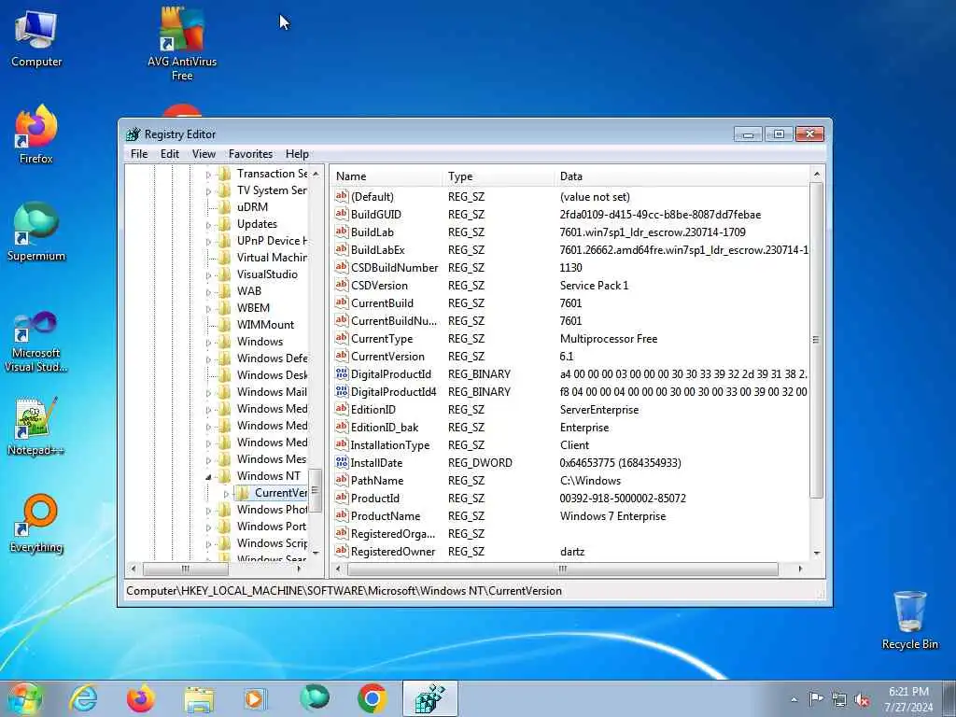Select the uDRM key in tree
This screenshot has height=717, width=956.
pyautogui.click(x=252, y=206)
